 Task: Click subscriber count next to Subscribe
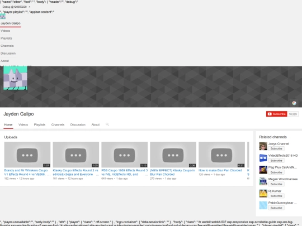tap(292, 114)
